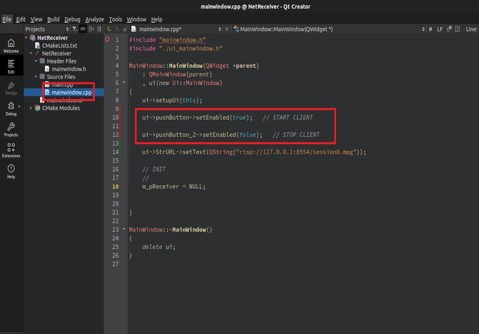This screenshot has height=334, width=479.
Task: Go back with the left arrow
Action: pyautogui.click(x=109, y=29)
